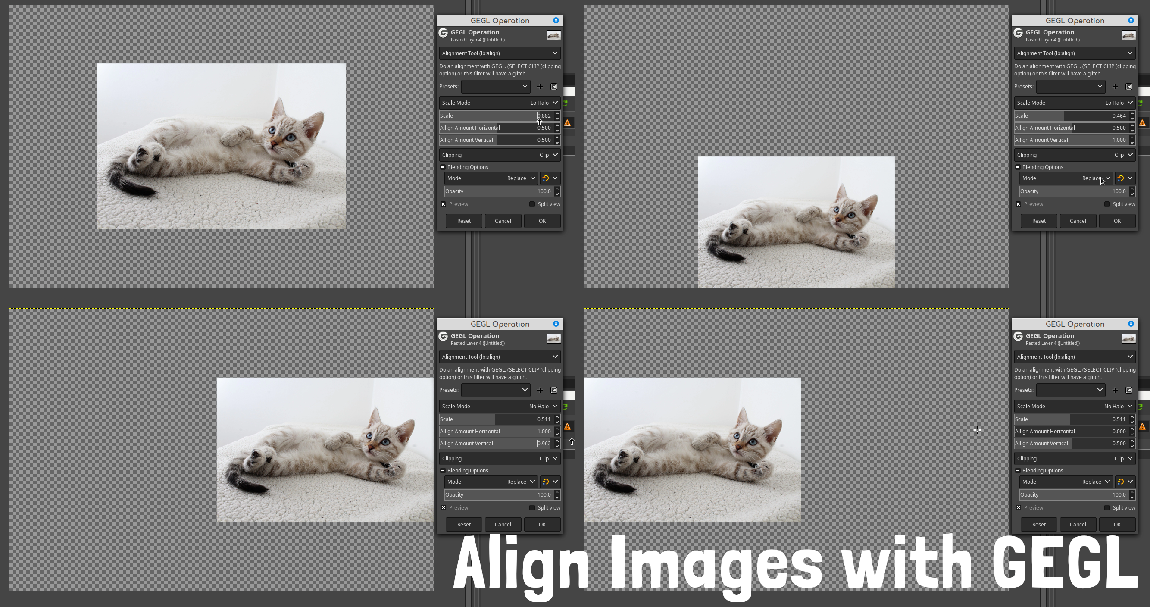Collapse Blending Options in Vertical 0.962 dialog

[443, 470]
